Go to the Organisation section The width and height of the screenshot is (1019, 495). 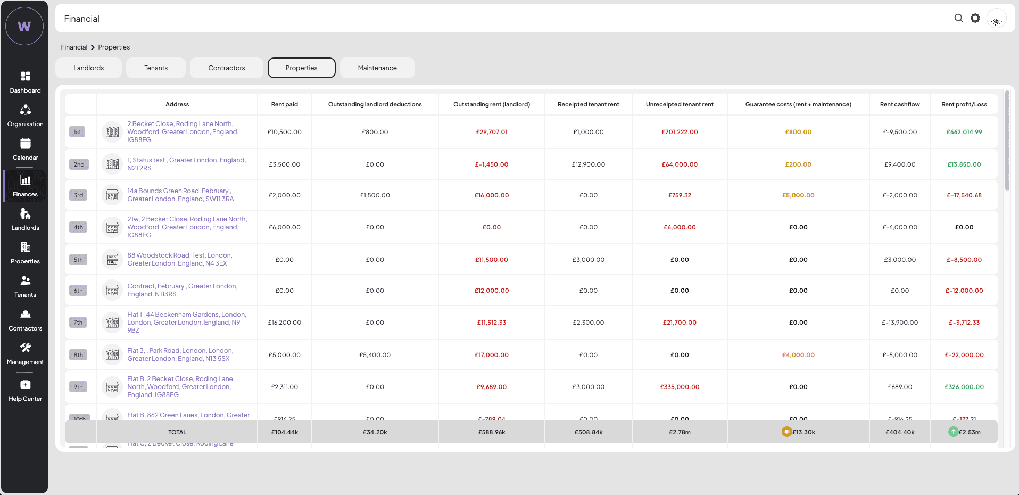point(25,115)
